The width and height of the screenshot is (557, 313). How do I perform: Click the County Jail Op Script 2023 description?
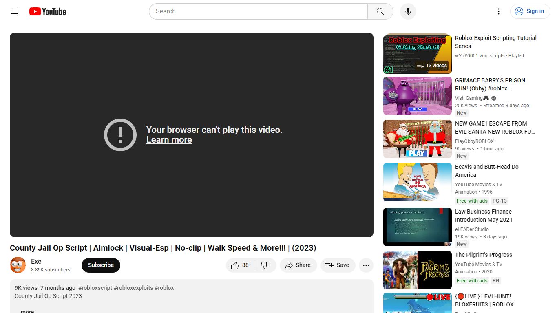point(48,296)
